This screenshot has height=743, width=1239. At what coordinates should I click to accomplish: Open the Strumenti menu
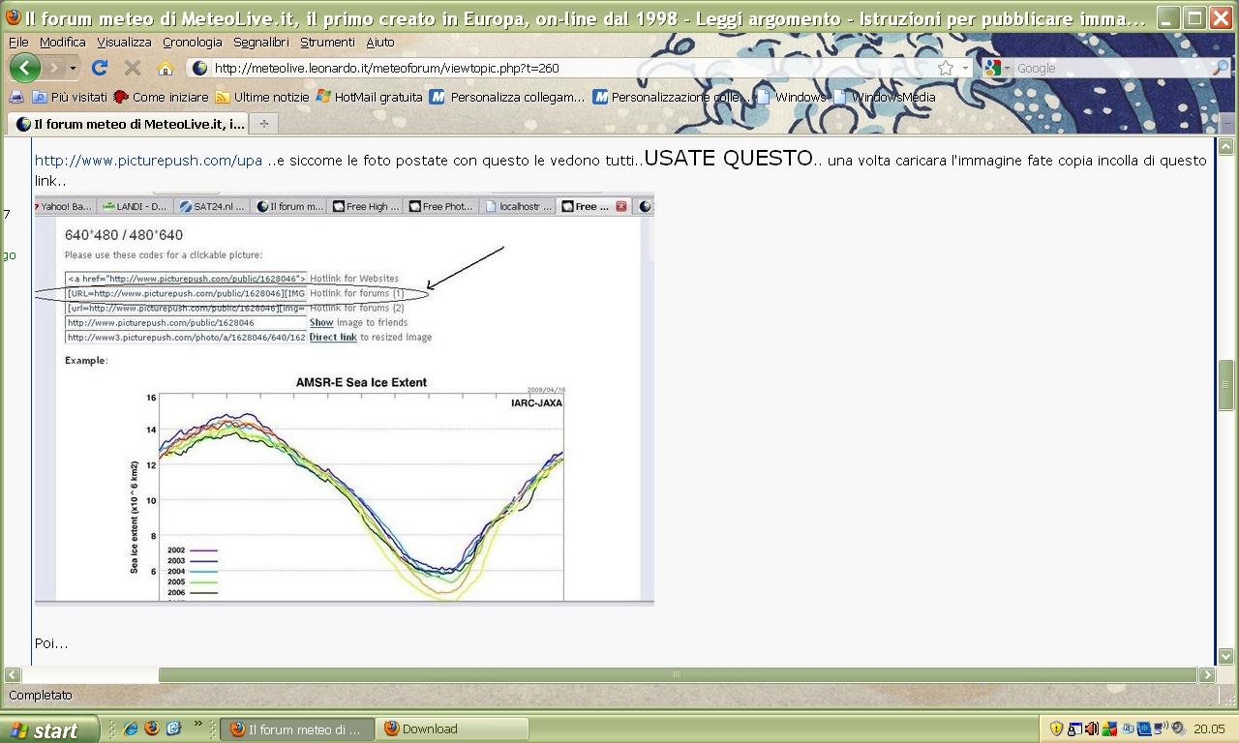tap(326, 42)
